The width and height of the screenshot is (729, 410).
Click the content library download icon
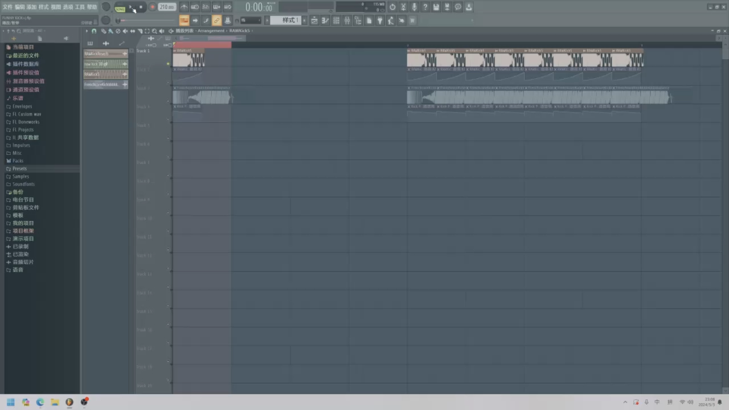(x=468, y=7)
